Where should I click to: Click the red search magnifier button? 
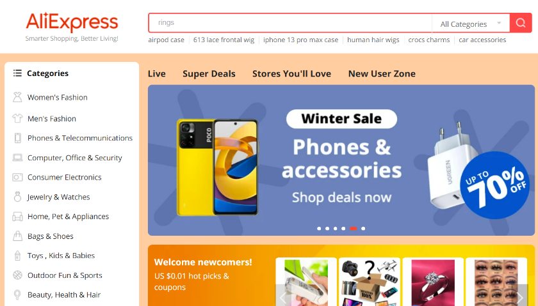click(521, 23)
